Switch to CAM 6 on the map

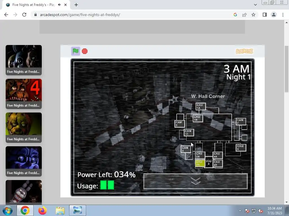click(x=241, y=147)
